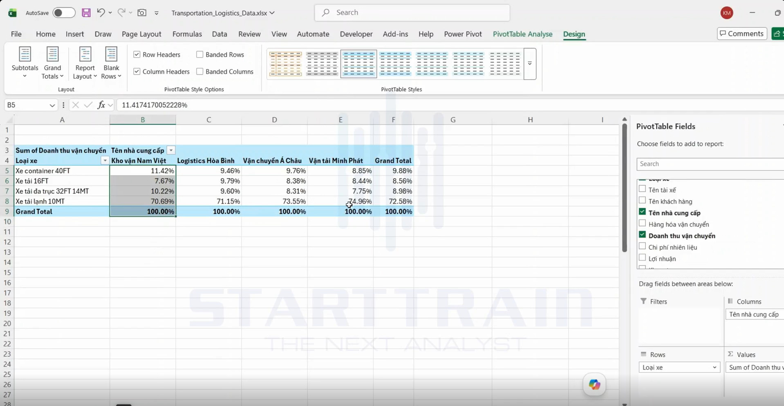This screenshot has width=784, height=406.
Task: Click the Save icon in title bar
Action: (86, 13)
